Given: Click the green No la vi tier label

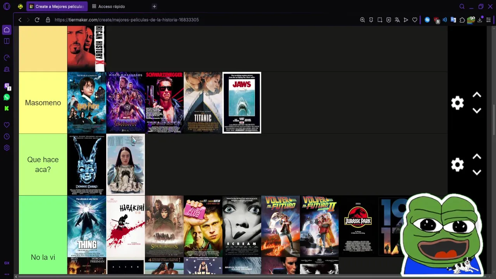Looking at the screenshot, I should click(x=43, y=235).
